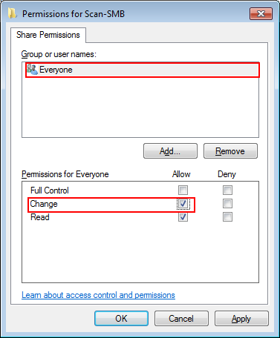Screen dimensions: 280x338
Task: Close the Permissions for Scan-SMB dialog
Action: 261,13
